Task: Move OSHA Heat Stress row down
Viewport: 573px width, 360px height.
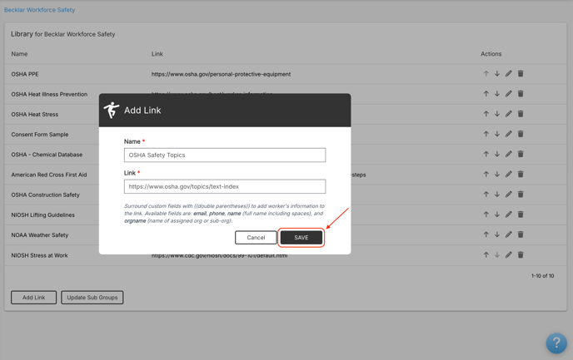Action: tap(497, 114)
